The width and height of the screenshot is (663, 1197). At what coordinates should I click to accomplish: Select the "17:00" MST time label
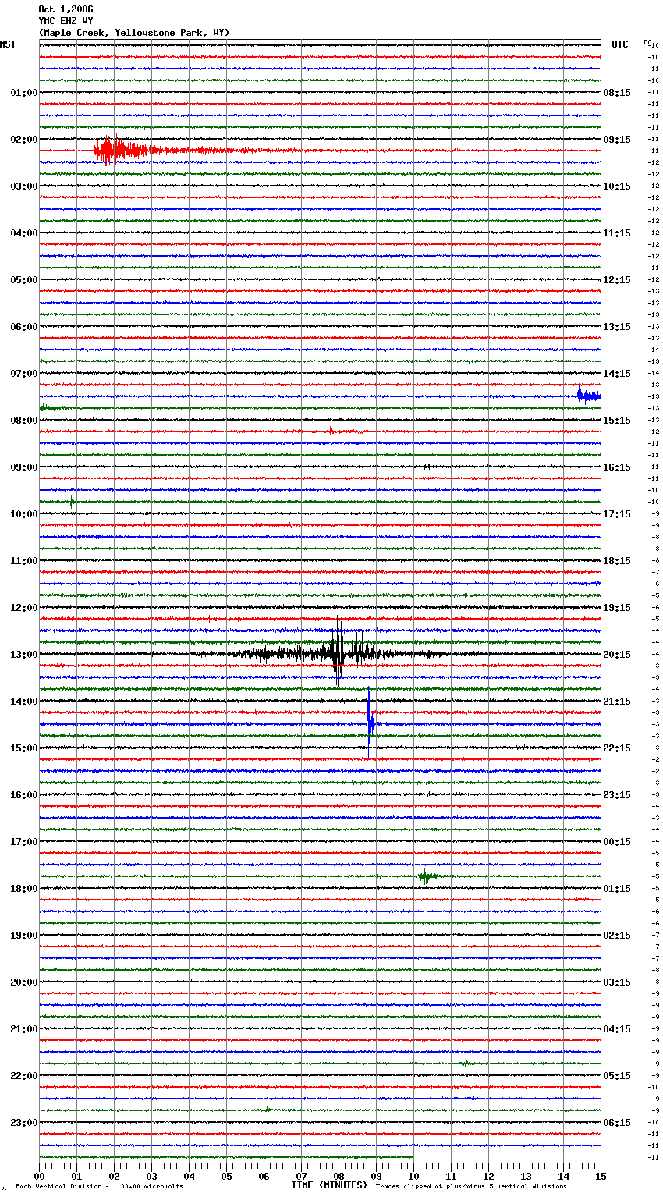coord(24,842)
